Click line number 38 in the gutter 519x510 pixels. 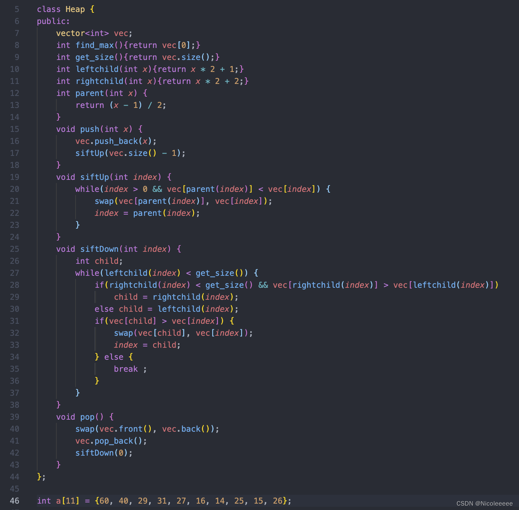tap(14, 405)
